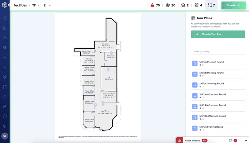Show the 4 tour plans counter
Screen dimensions: 249x143
[198, 5]
